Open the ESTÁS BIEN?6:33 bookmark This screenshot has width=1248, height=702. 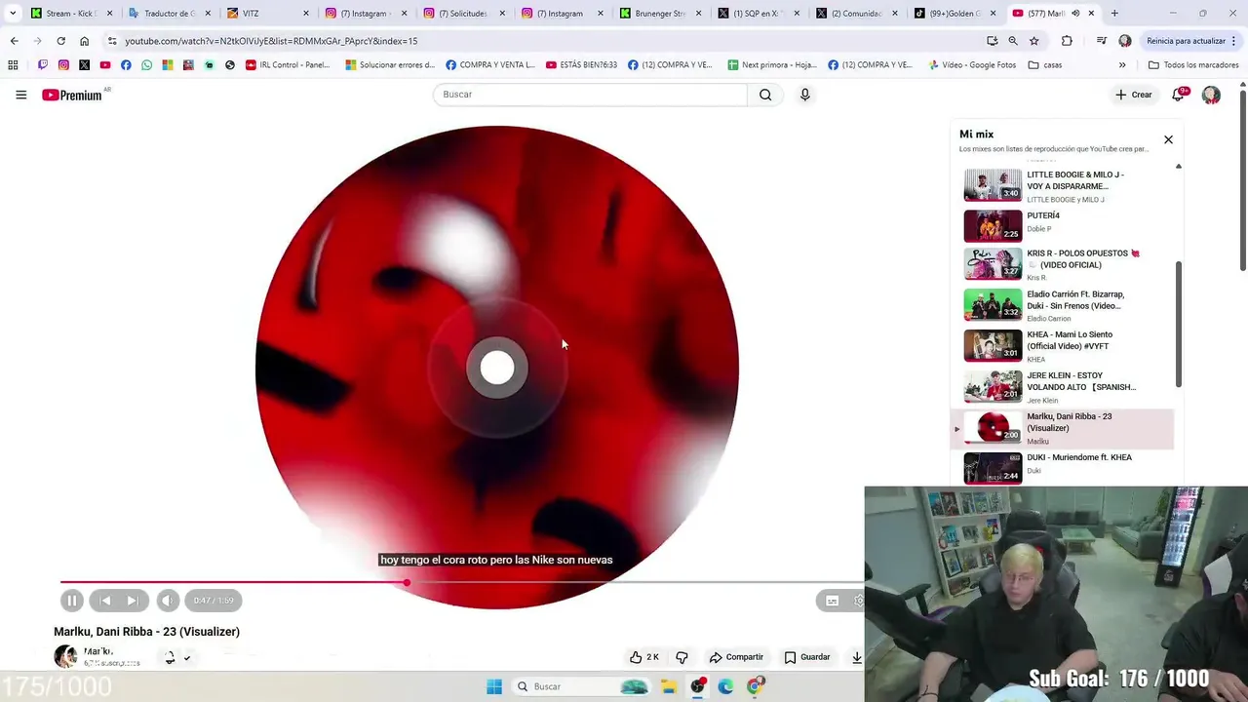click(581, 65)
